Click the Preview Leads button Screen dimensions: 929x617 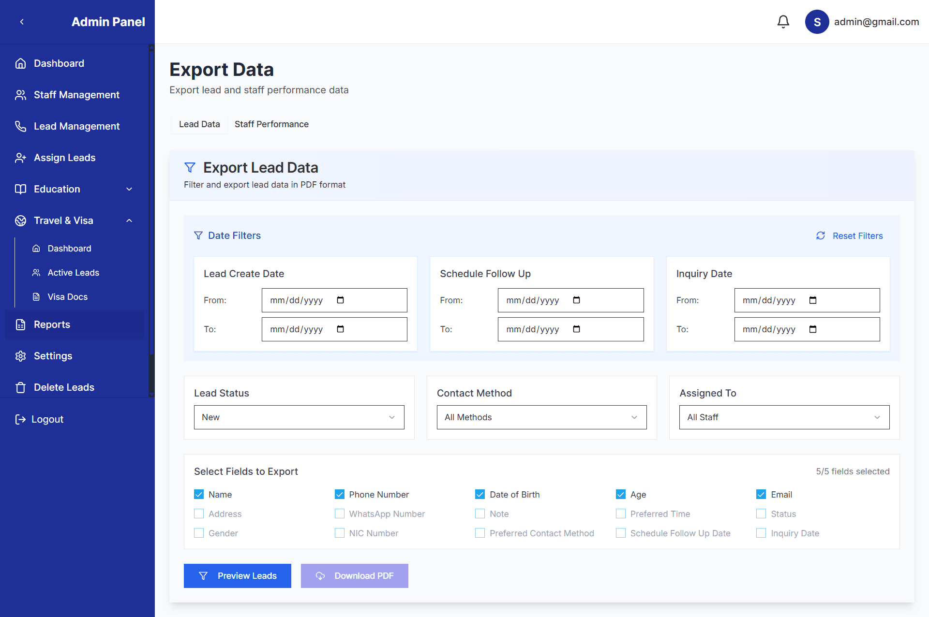238,576
